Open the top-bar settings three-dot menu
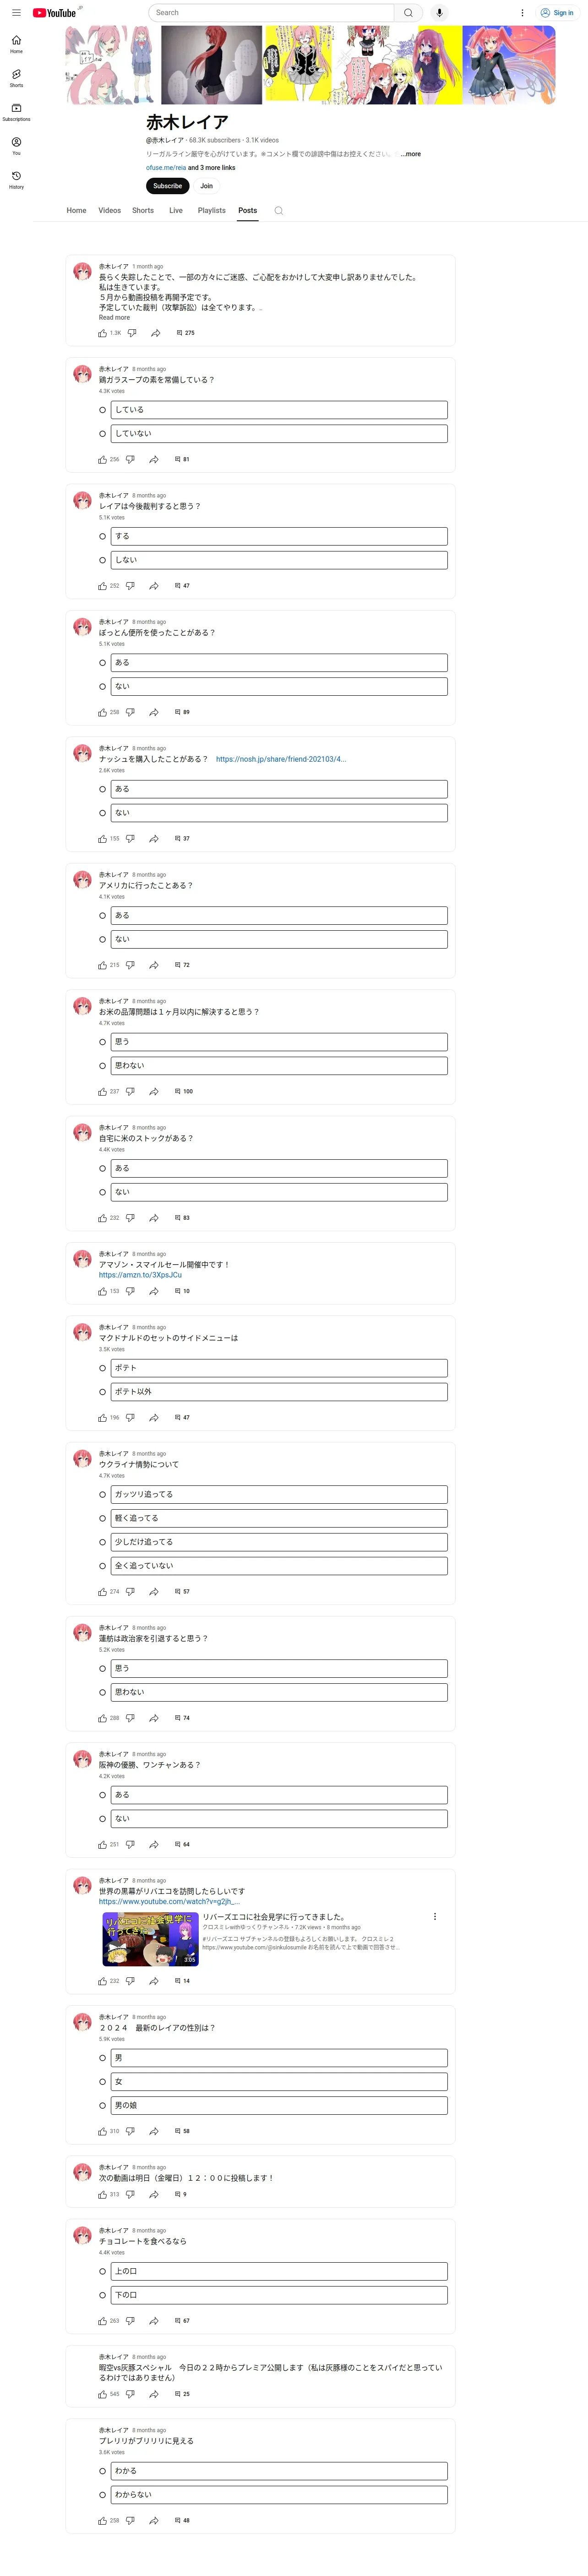 click(522, 13)
